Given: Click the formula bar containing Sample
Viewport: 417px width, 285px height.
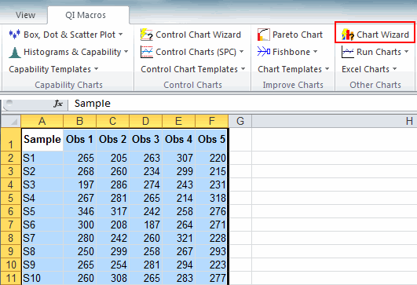Looking at the screenshot, I should (x=242, y=104).
